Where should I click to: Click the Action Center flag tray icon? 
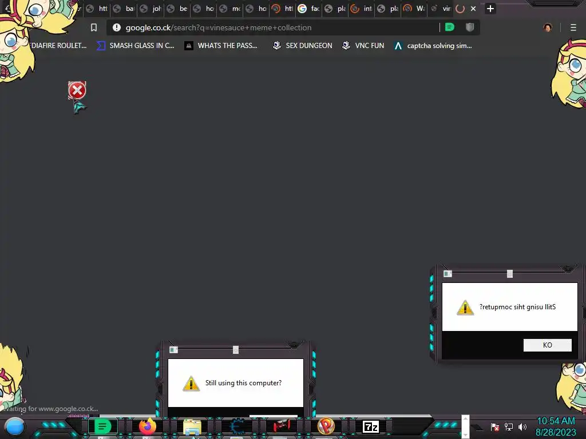495,426
